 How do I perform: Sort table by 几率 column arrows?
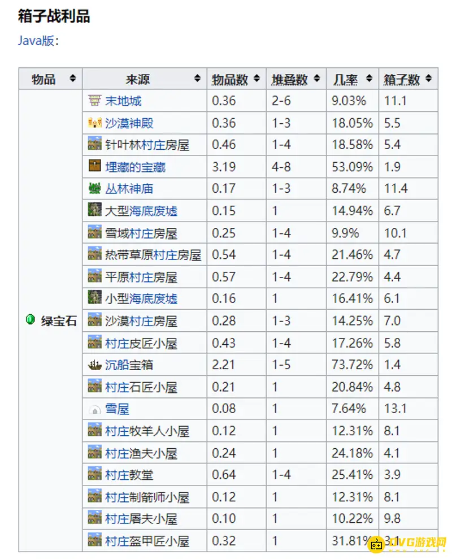point(370,79)
